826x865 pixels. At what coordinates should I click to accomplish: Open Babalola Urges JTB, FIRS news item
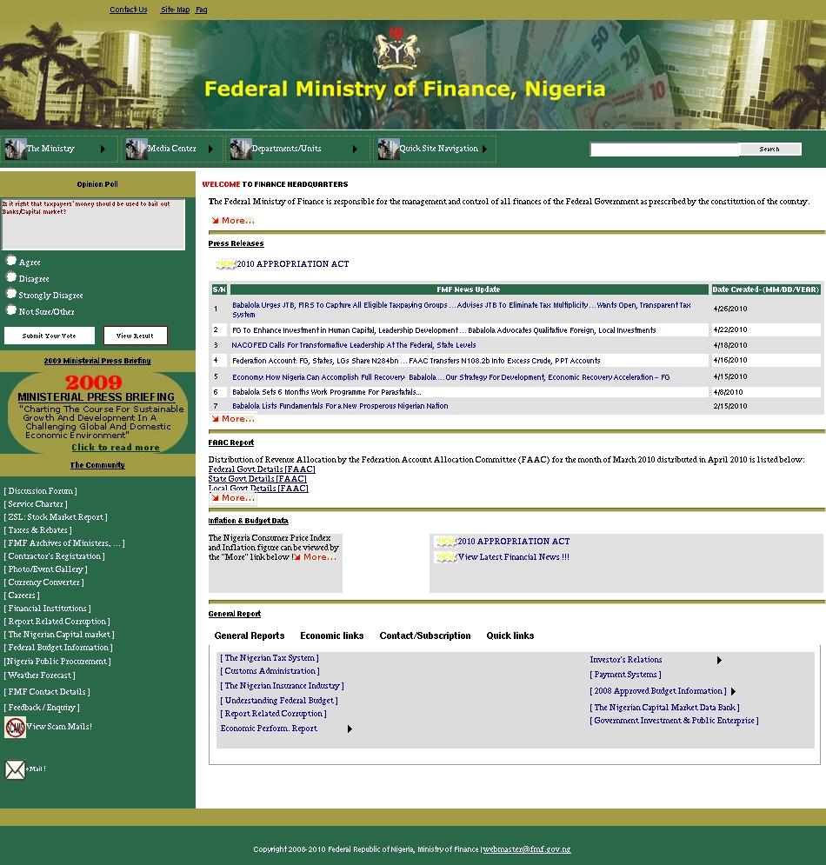(462, 309)
